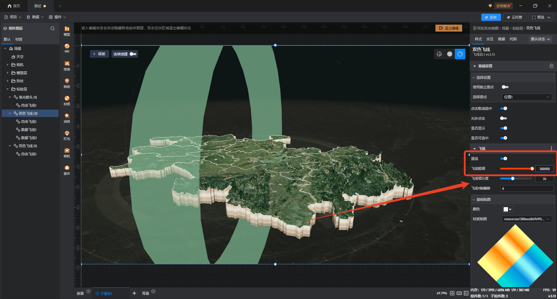Screen dimensions: 557x299
Task: Open the 模型 component category icon
Action: pyautogui.click(x=67, y=30)
